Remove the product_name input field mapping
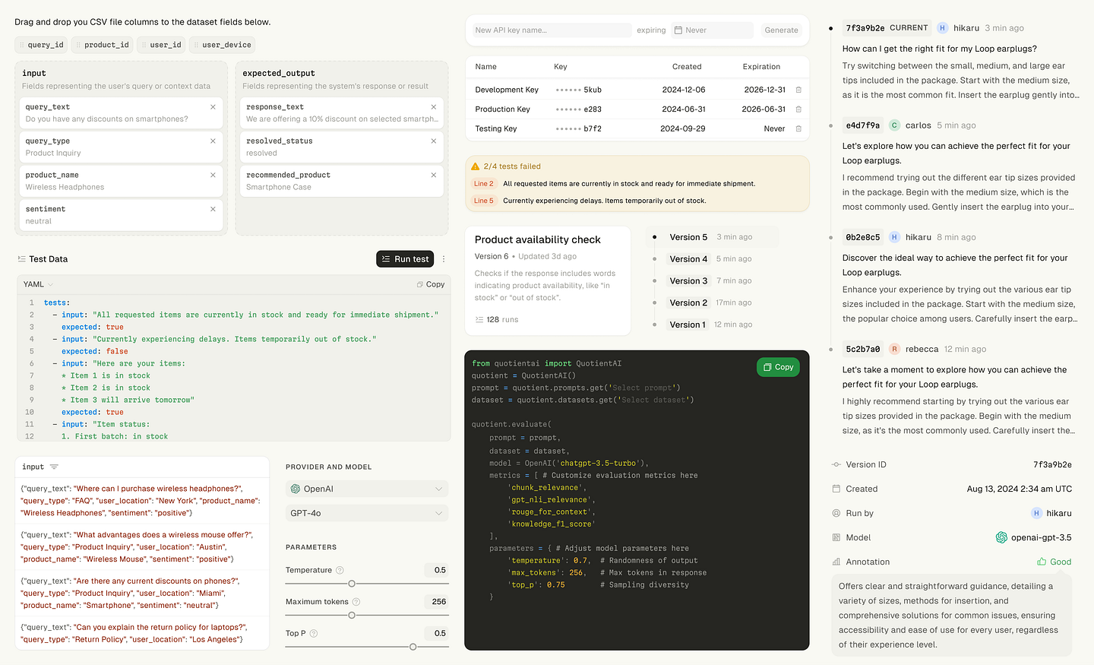 (213, 175)
